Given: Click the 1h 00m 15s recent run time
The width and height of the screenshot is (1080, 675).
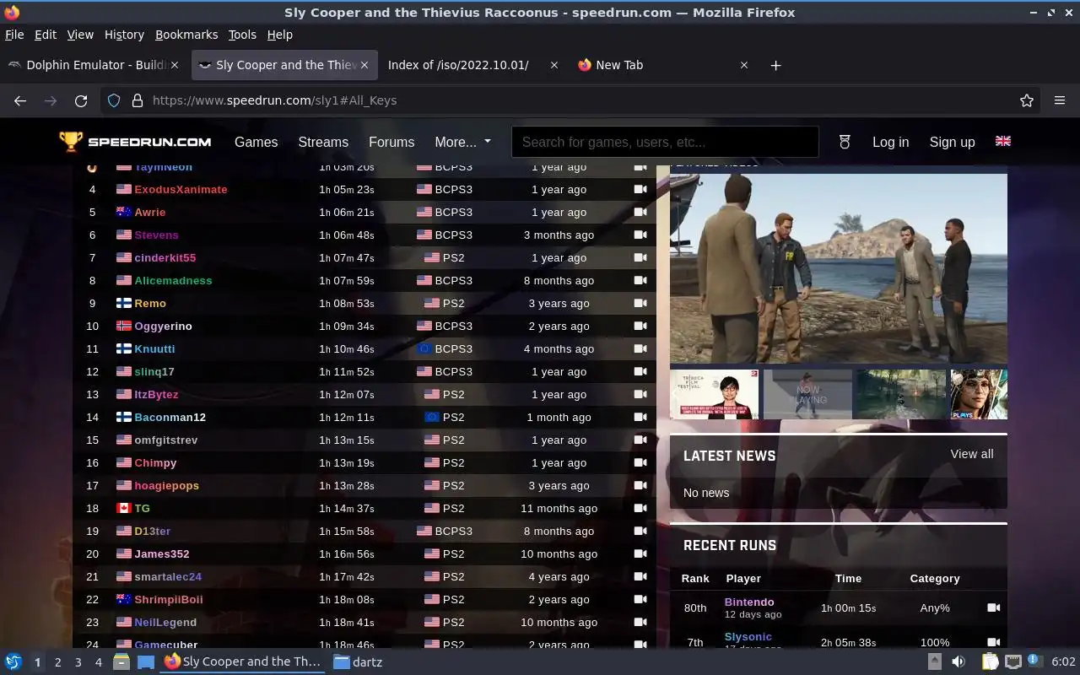Looking at the screenshot, I should (848, 607).
